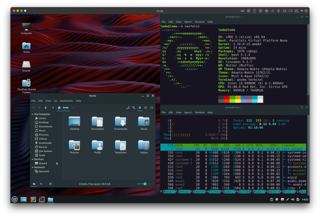Click the Parallels keyboard icon in title bar
The image size is (320, 217).
242,11
